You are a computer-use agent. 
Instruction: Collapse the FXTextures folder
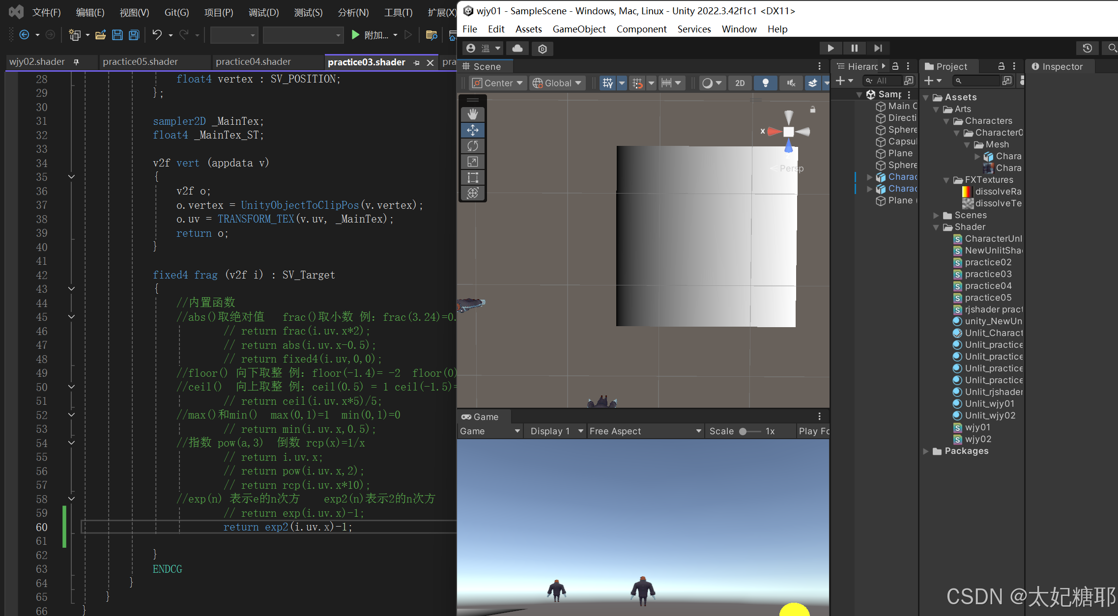[946, 180]
